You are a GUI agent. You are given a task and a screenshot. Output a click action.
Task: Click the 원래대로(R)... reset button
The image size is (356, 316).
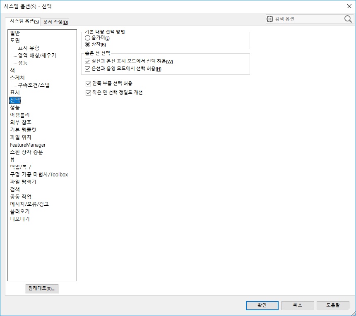tap(42, 289)
